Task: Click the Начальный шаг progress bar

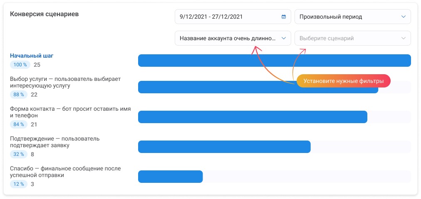Action: [274, 61]
